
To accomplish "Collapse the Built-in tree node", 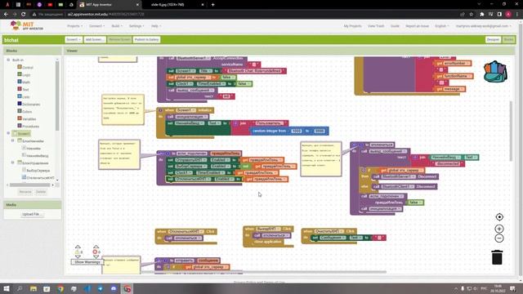I will coord(8,60).
